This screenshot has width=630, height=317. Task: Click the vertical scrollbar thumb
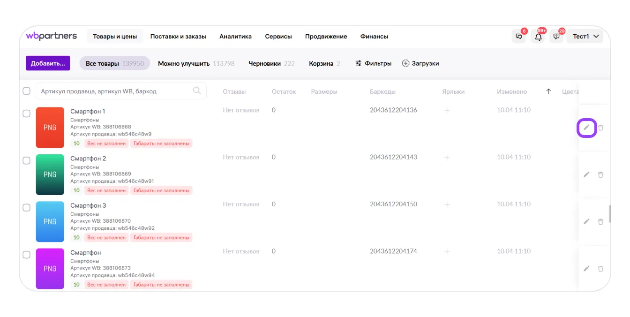pyautogui.click(x=610, y=214)
